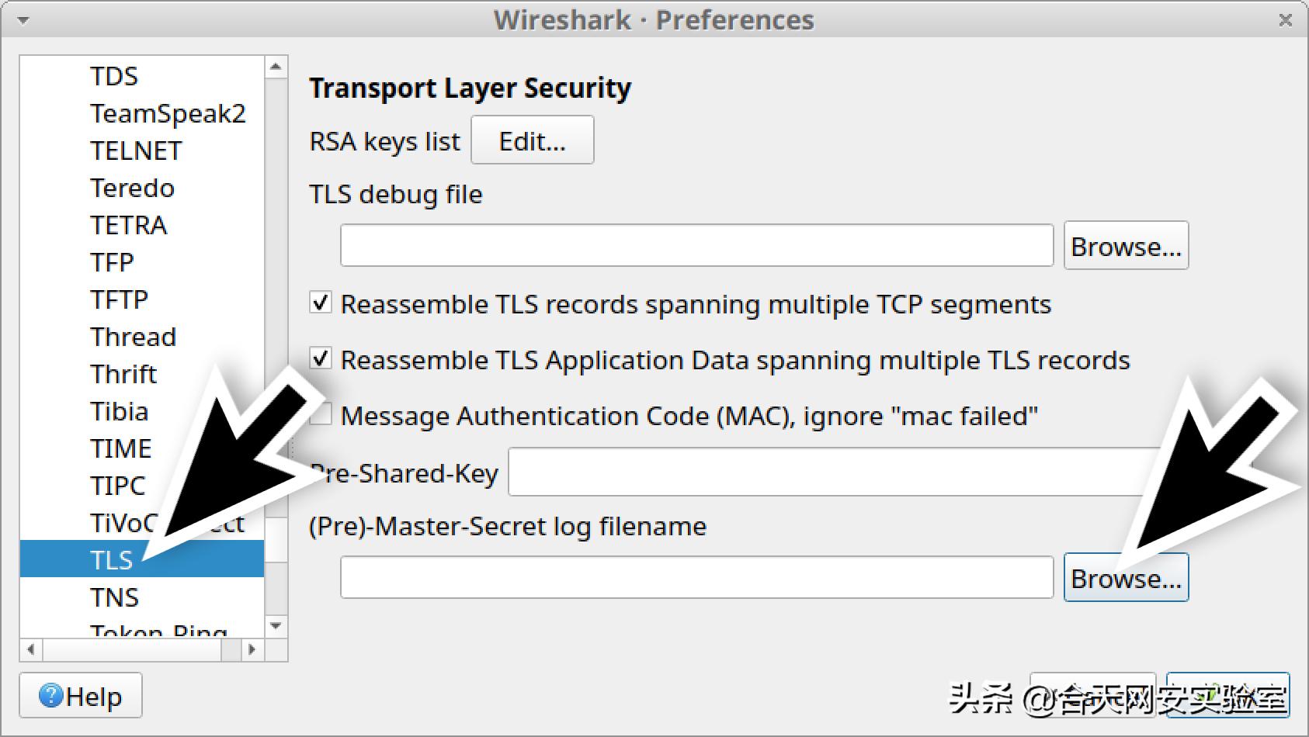Toggle Reassemble TLS Application Data checkbox

point(321,359)
